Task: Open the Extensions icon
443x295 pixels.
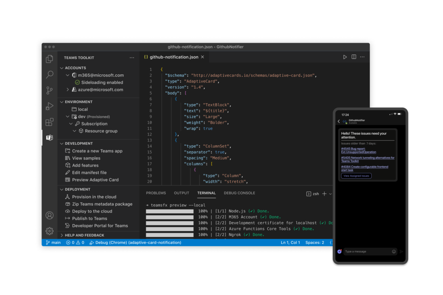Action: 49,122
